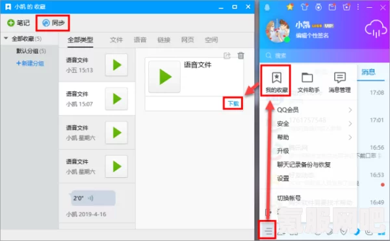Add a new 笔记 note in the favorites window
This screenshot has height=241, width=390.
(18, 23)
